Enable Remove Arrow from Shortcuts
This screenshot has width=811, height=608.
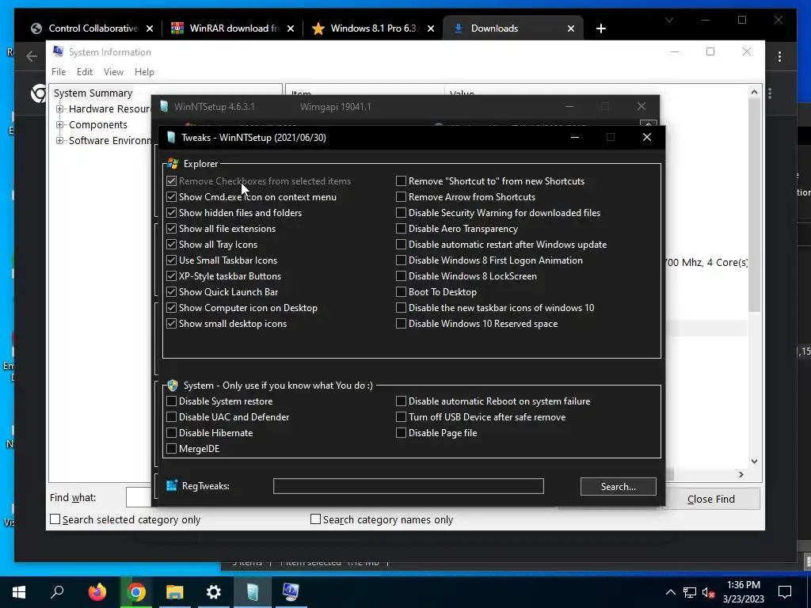[x=401, y=197]
